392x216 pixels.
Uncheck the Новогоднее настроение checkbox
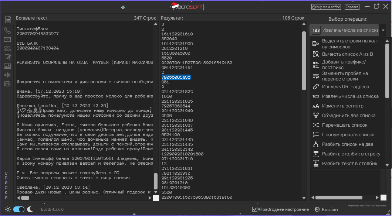(x=254, y=209)
